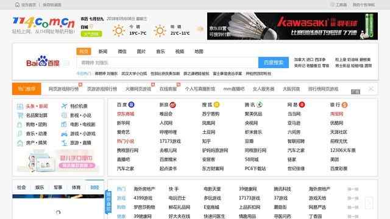Click the green icon next to 腾讯
Viewport: 390px width, 219px height.
pyautogui.click(x=260, y=105)
